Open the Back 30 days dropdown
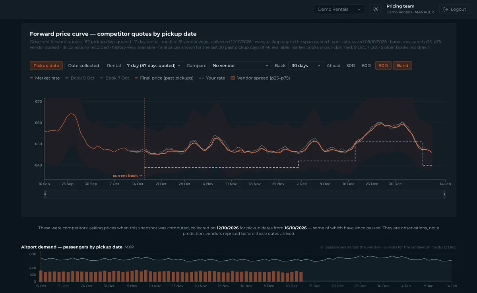The width and height of the screenshot is (477, 293). [x=306, y=66]
